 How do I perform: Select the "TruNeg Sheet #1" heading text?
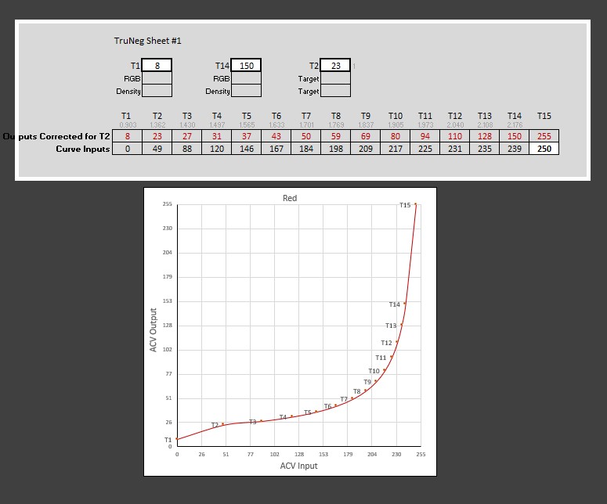(x=147, y=41)
